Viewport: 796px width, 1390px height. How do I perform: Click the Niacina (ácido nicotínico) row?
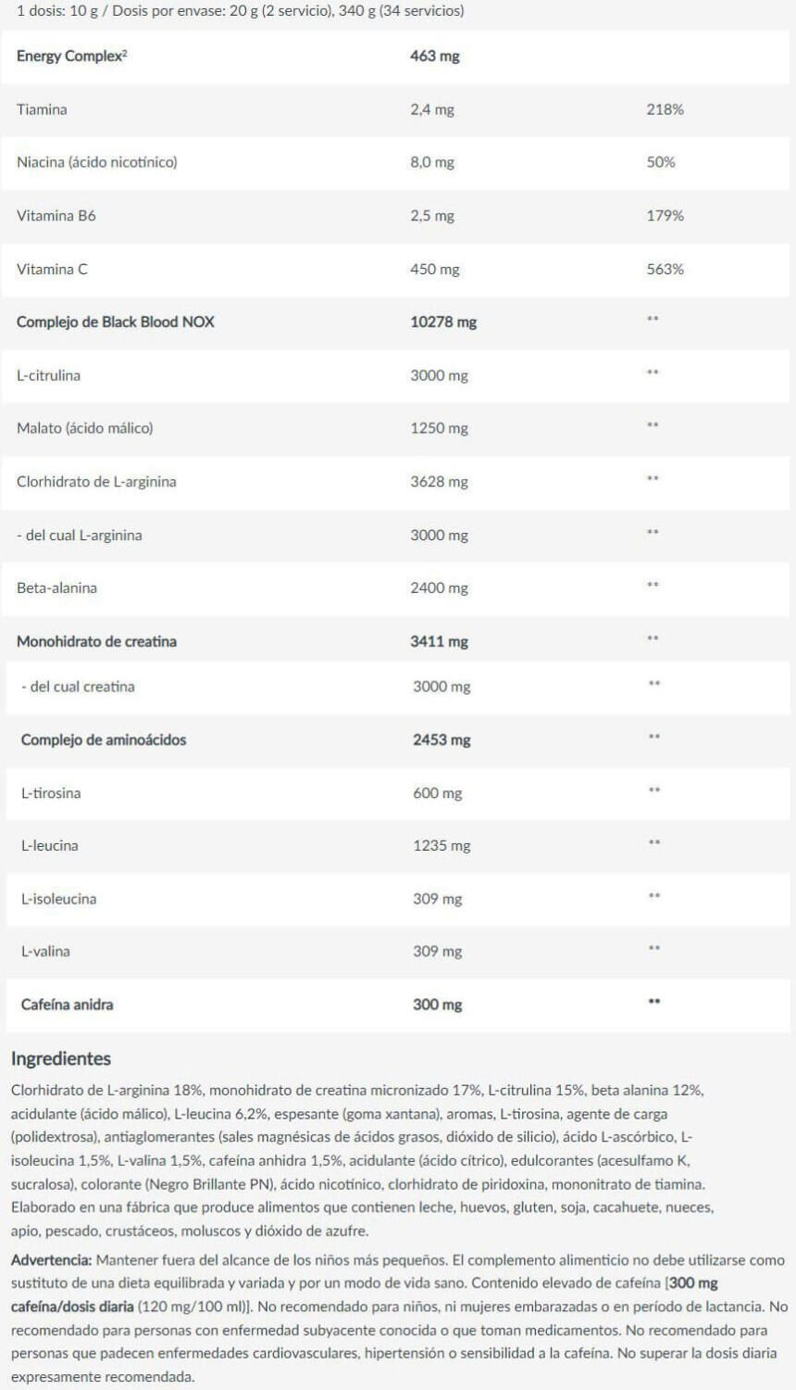tap(398, 162)
